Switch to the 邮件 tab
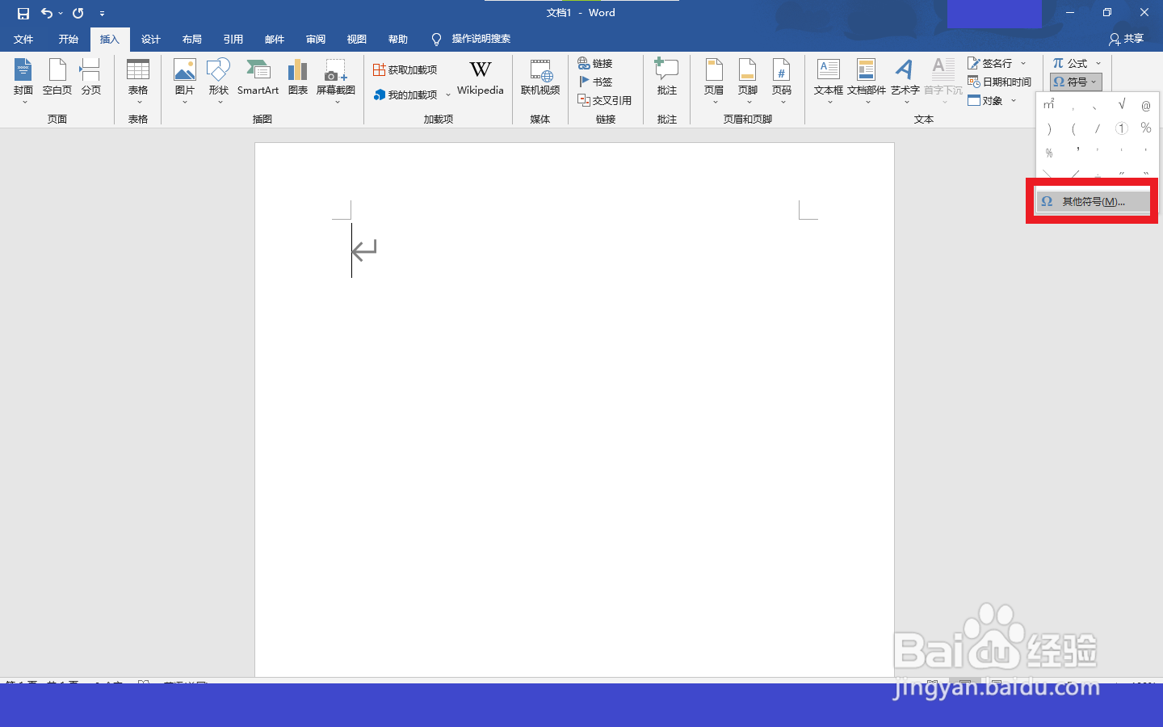Image resolution: width=1163 pixels, height=727 pixels. coord(274,39)
